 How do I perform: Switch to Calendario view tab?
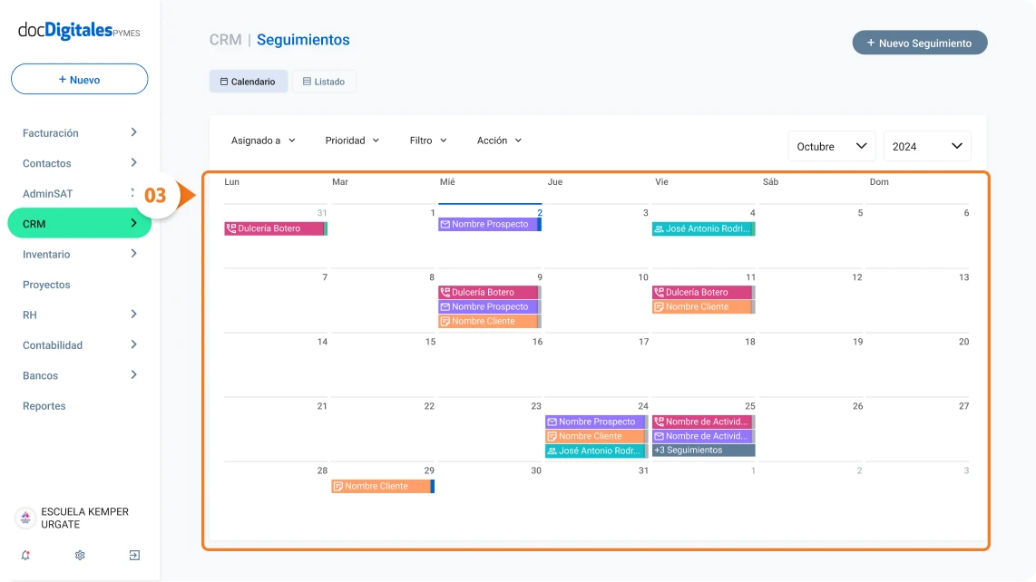249,82
